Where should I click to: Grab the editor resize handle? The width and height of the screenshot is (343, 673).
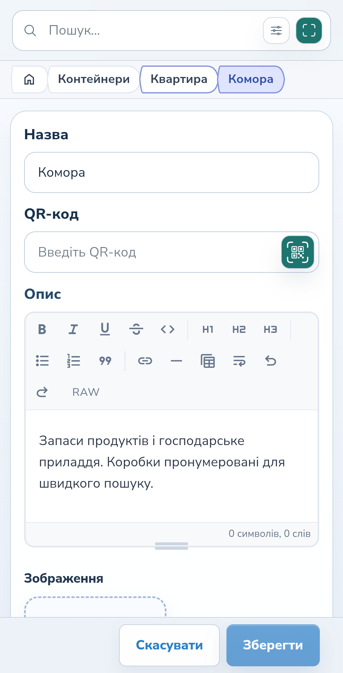171,546
